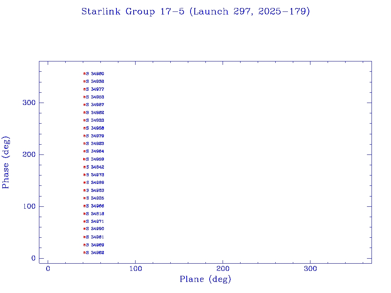Click the red marker for S 34925

pyautogui.click(x=84, y=198)
